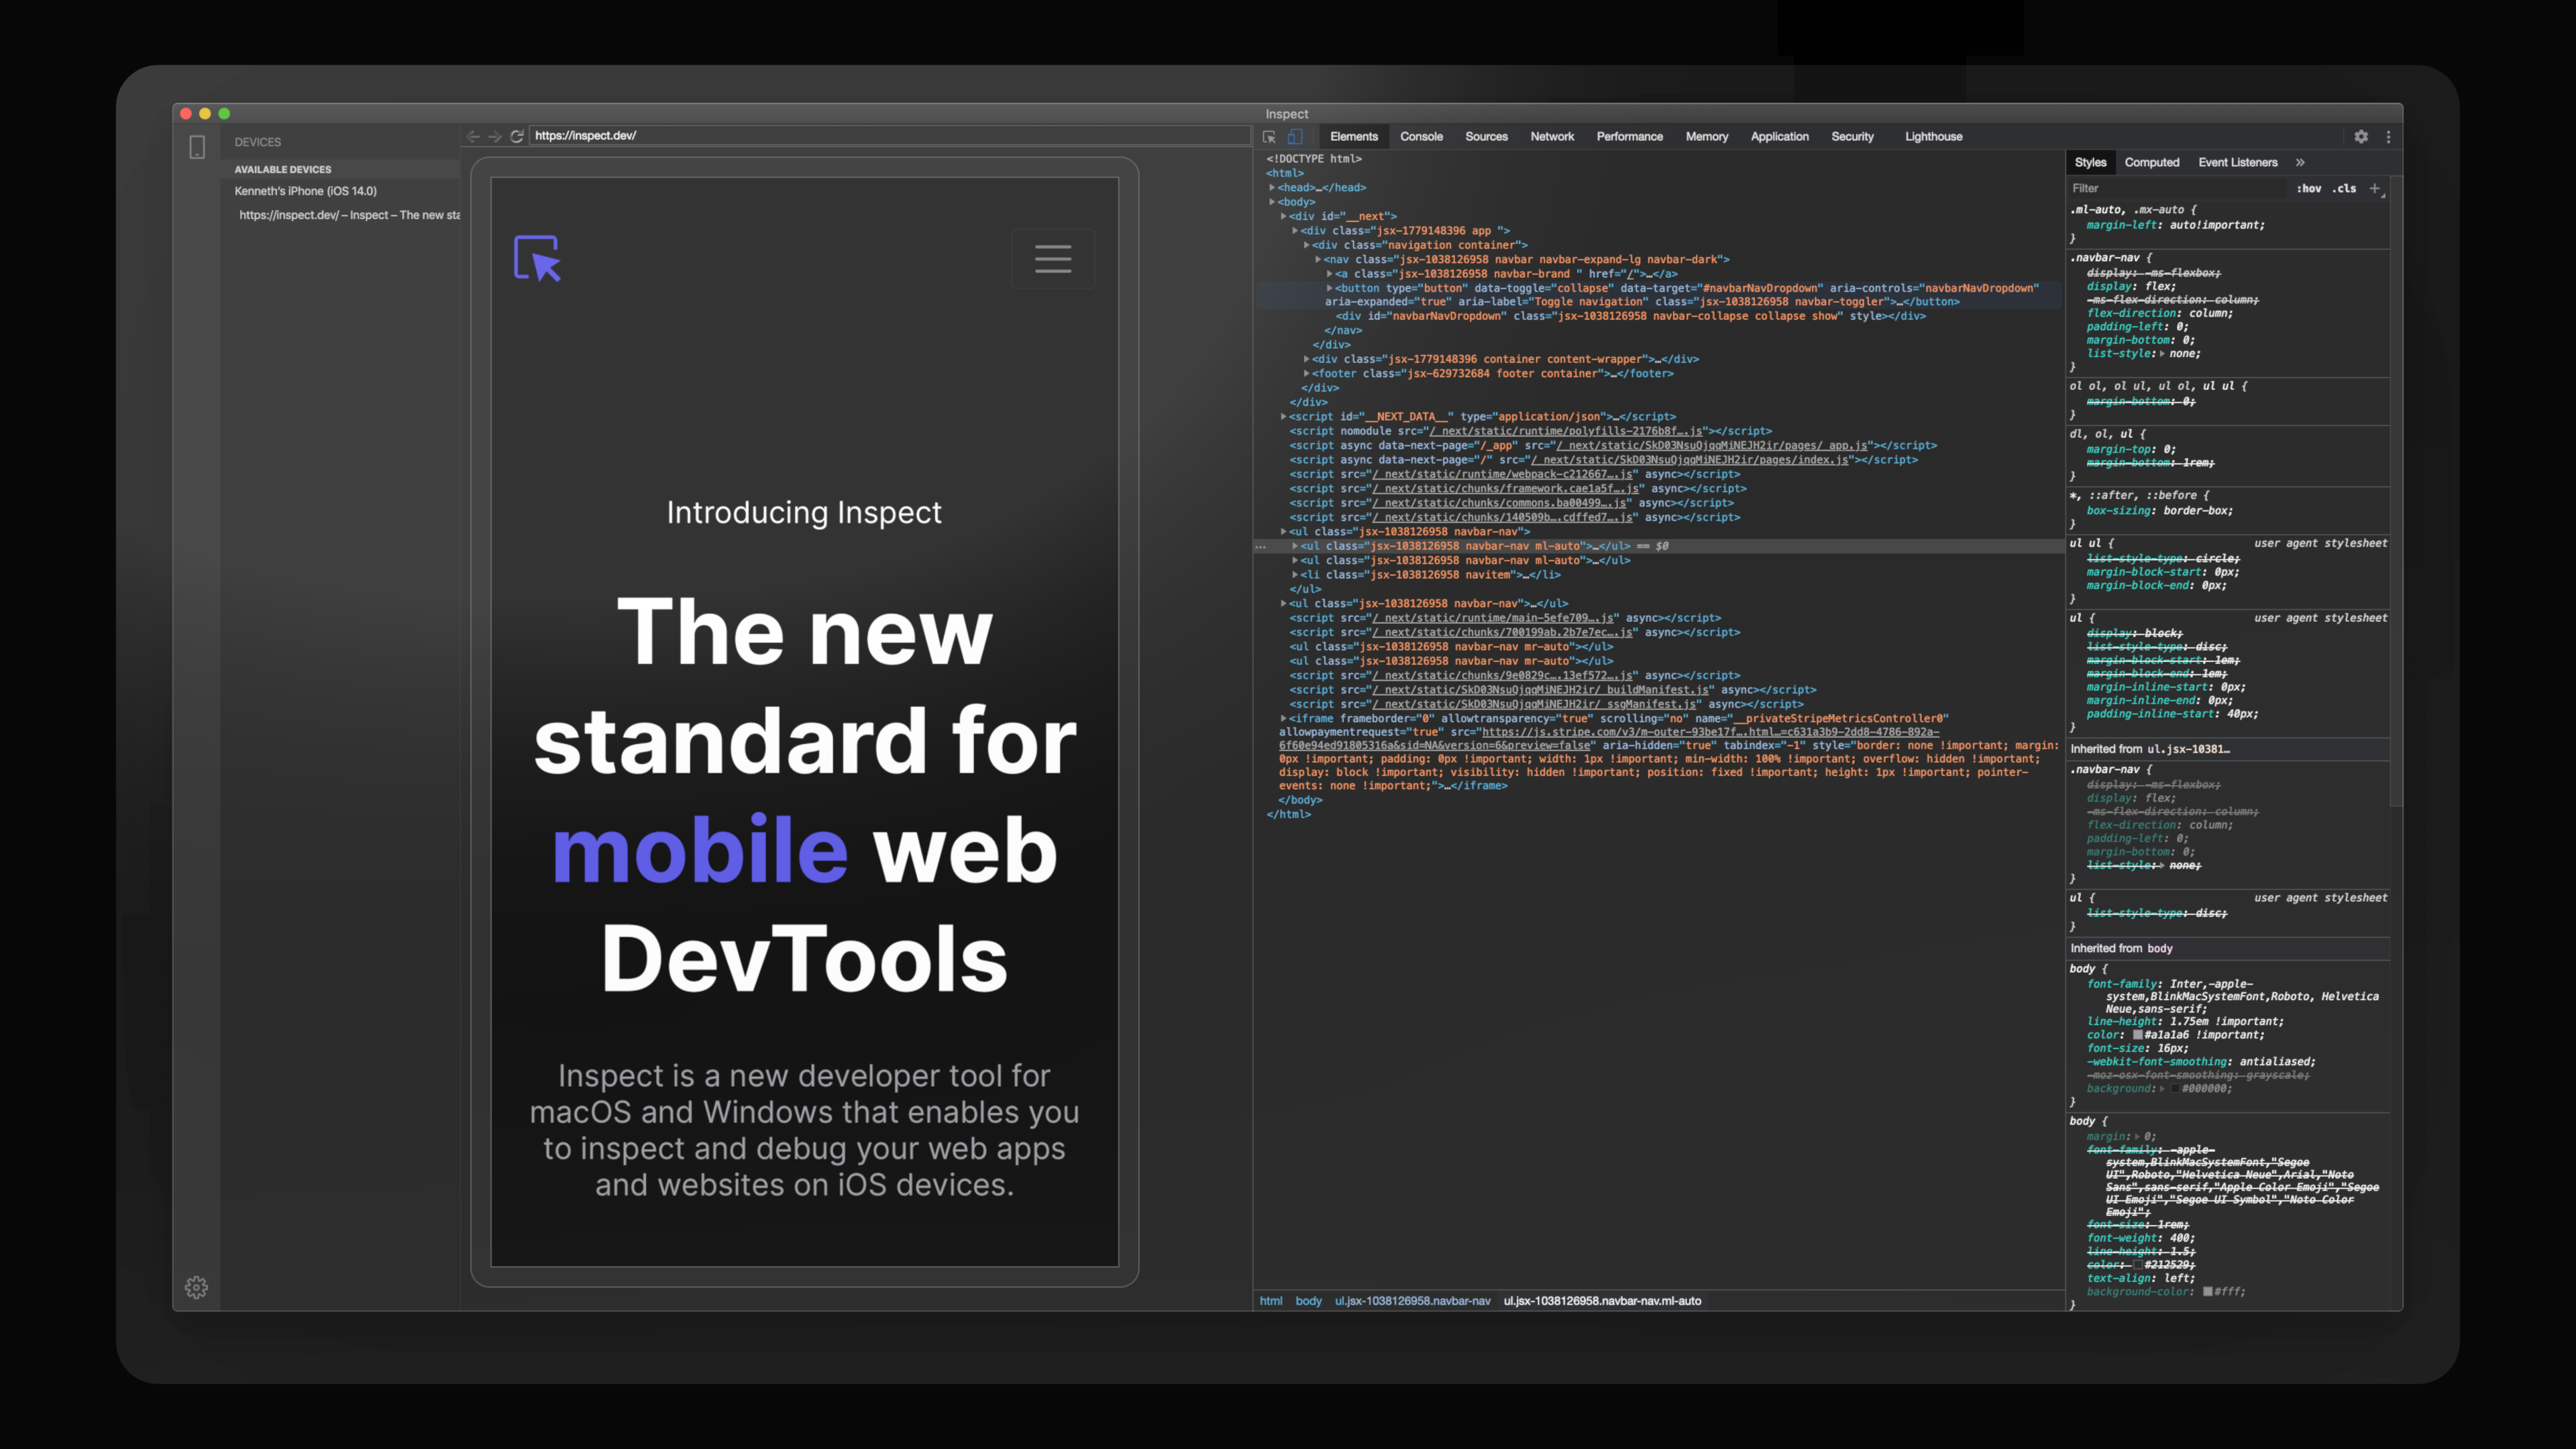Click the Console panel tab

pyautogui.click(x=1421, y=136)
